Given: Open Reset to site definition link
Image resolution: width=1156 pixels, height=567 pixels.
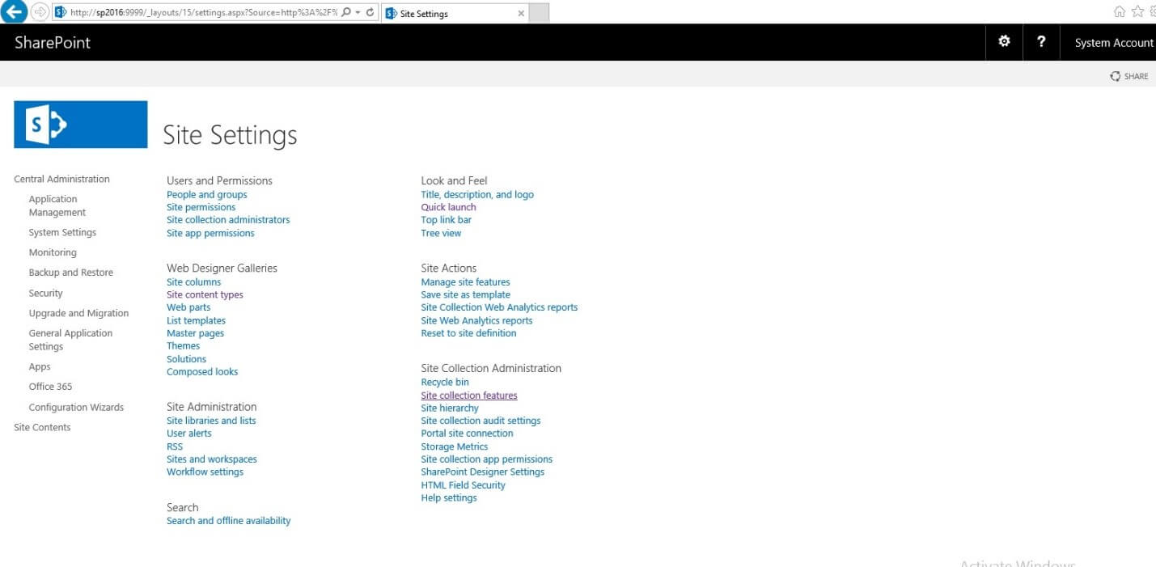Looking at the screenshot, I should coord(468,333).
